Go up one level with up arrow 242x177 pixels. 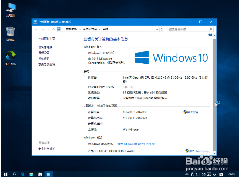53,29
